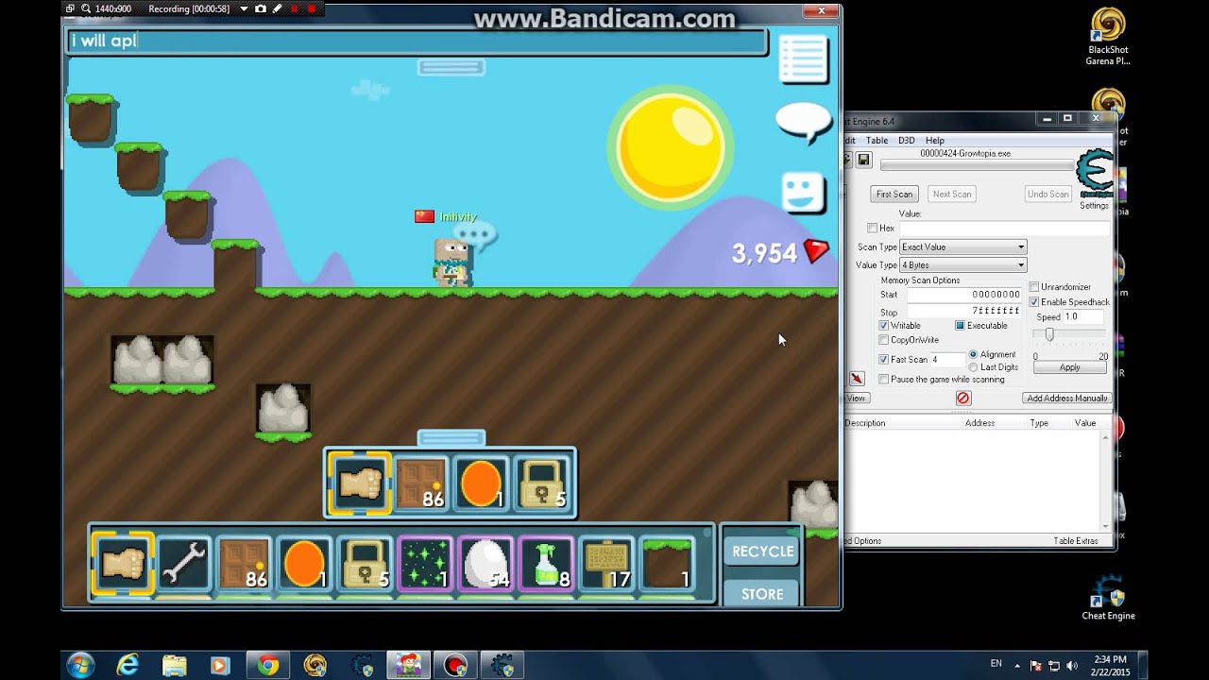Select the door item with count 86 in bottom inventory
The image size is (1209, 680).
(244, 564)
